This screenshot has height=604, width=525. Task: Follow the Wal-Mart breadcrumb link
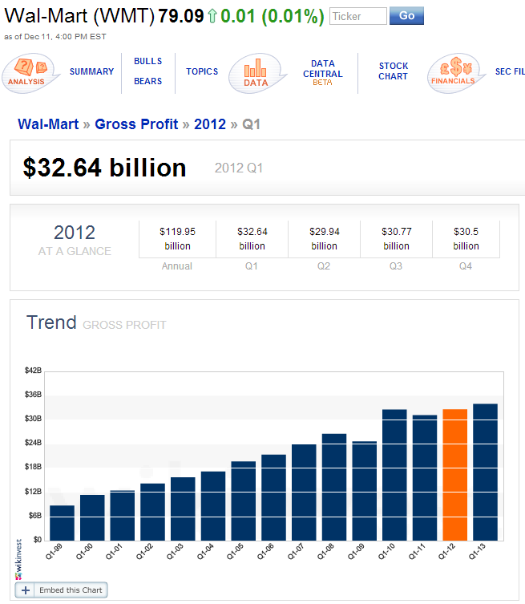[x=48, y=124]
